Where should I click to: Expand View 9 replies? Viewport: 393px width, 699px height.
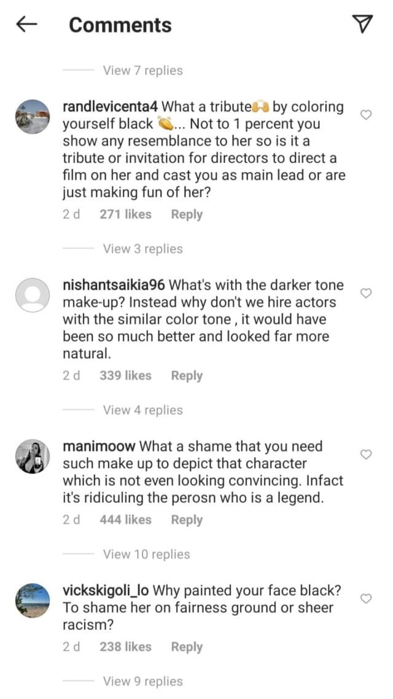click(x=142, y=681)
